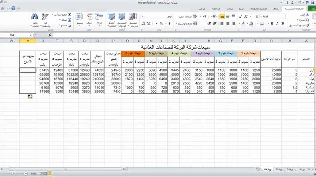The width and height of the screenshot is (316, 177).
Task: Click the fx insert function button
Action: [50, 35]
